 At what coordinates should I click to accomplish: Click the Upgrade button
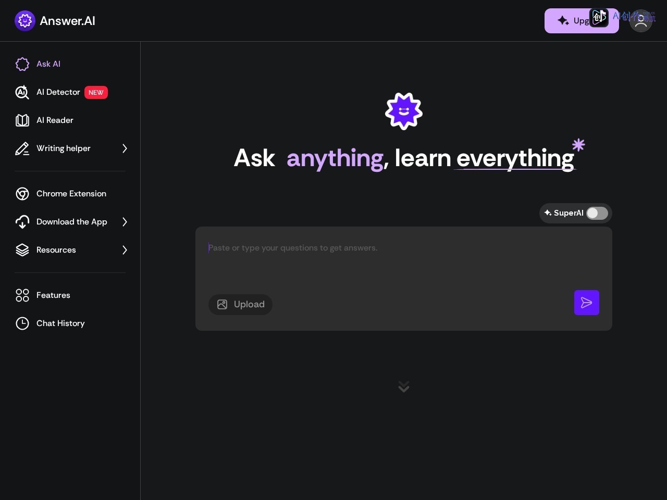(x=582, y=21)
